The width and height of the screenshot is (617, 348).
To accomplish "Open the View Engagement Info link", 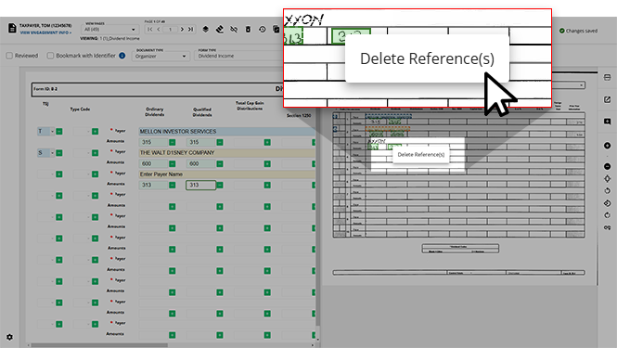I will coord(45,32).
